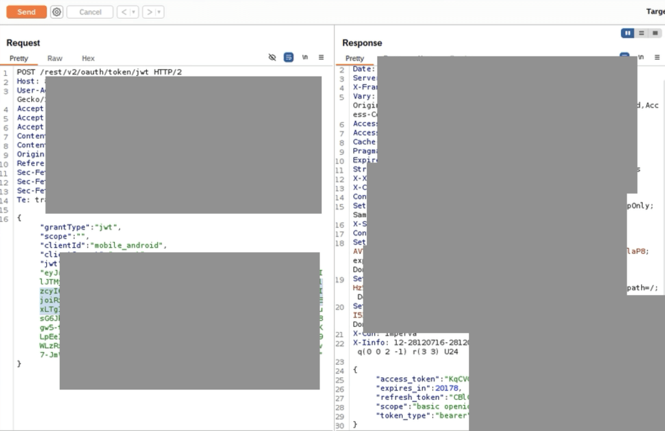Open request settings gear icon
The image size is (665, 431).
[x=56, y=12]
